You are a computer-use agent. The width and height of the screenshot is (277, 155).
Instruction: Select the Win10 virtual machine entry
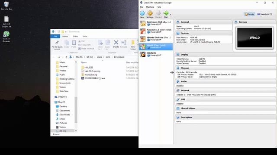(x=156, y=46)
